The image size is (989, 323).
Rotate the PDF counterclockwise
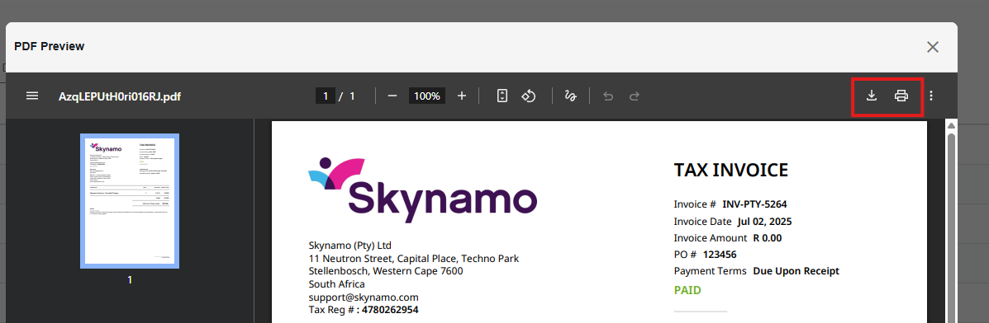tap(529, 96)
